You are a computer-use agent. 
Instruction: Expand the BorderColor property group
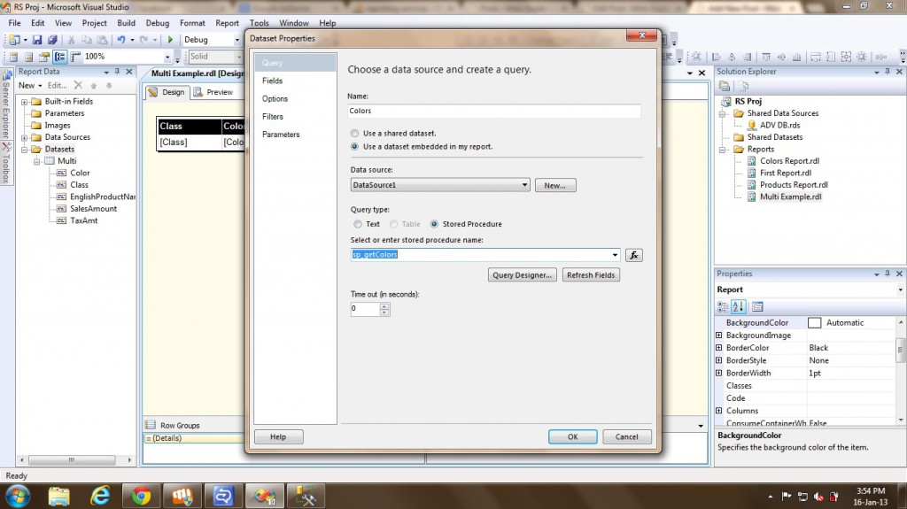tap(718, 348)
